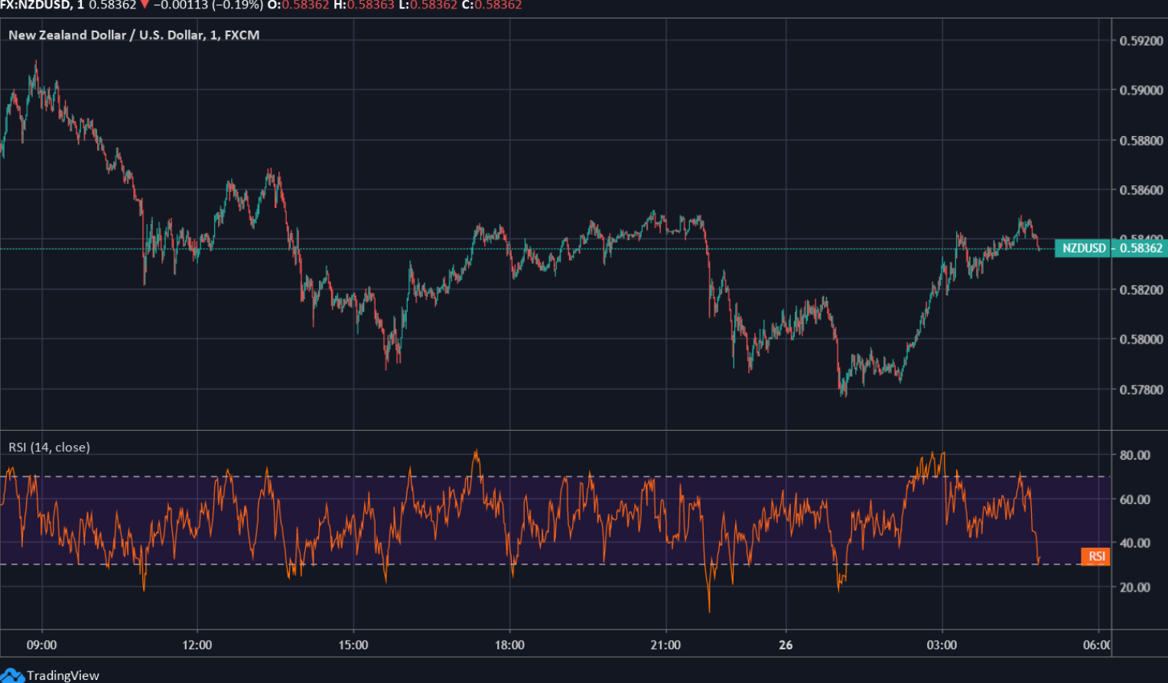Select the New Zealand Dollar chart title

tap(134, 35)
